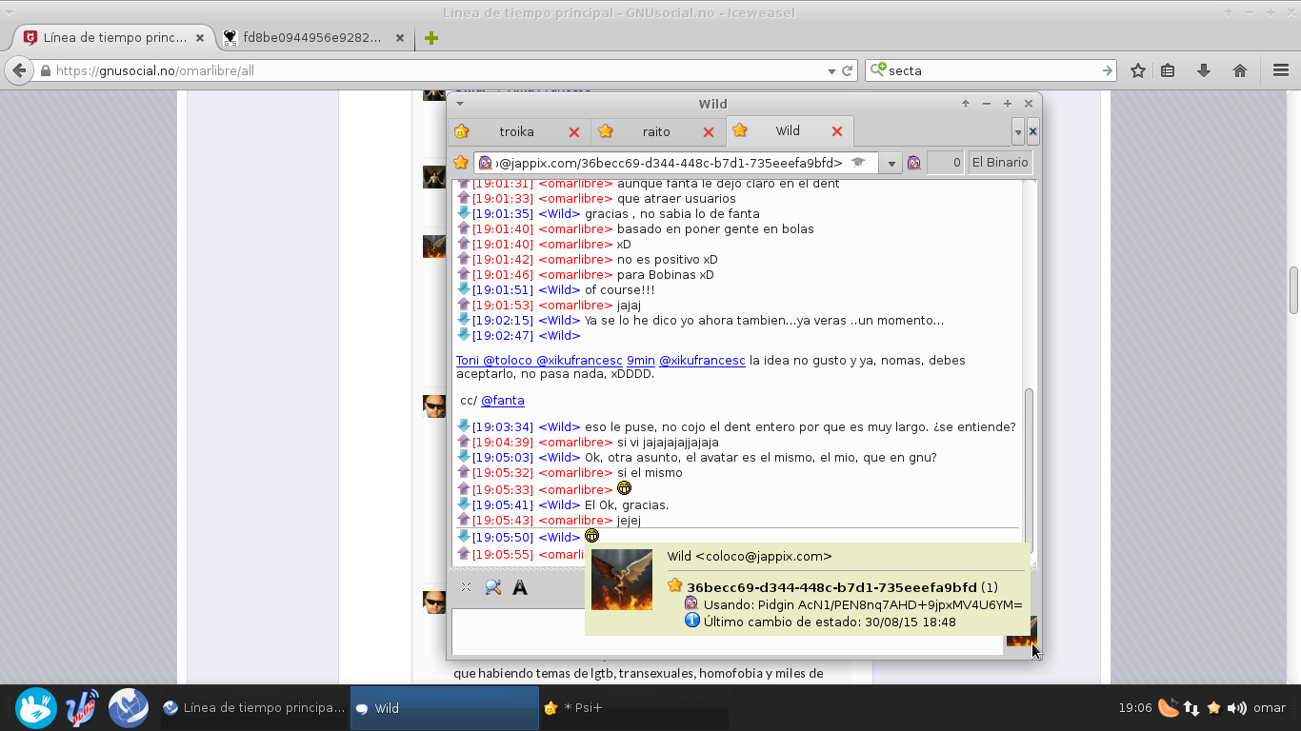Open the downloads arrow icon
1301x731 pixels.
click(1204, 70)
